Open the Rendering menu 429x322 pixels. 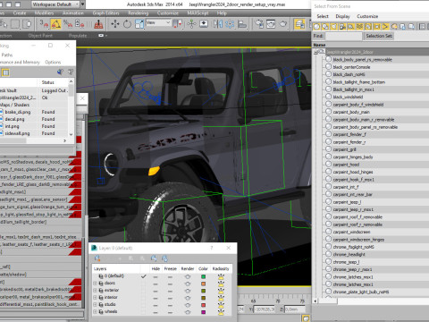tap(139, 13)
